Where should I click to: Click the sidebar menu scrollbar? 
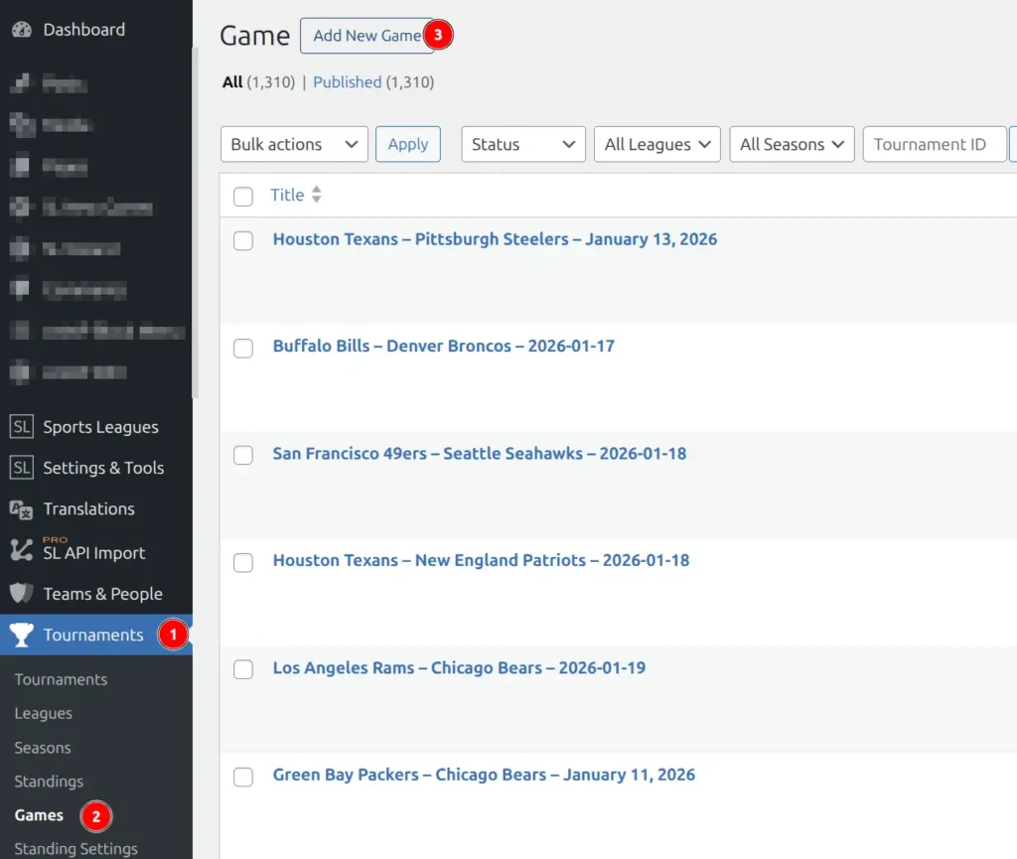(196, 223)
